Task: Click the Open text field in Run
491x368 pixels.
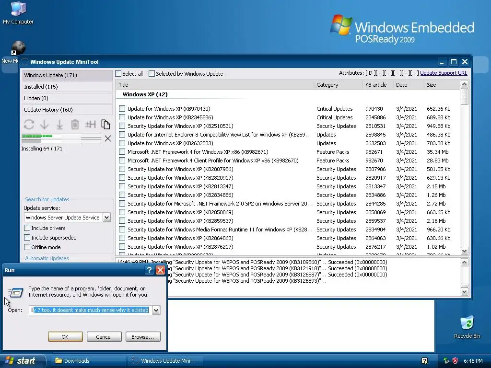Action: click(90, 310)
